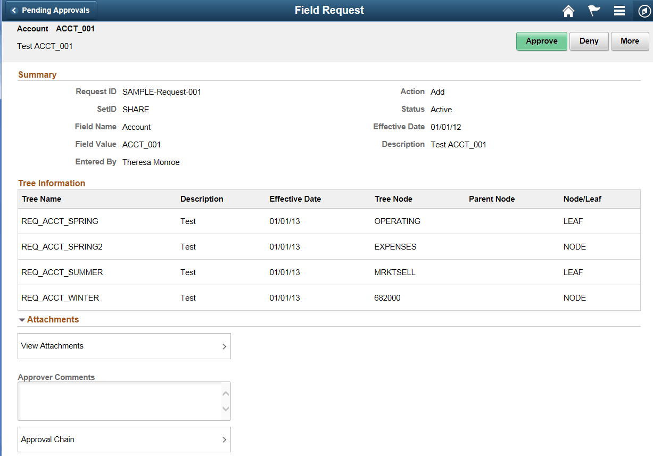Deny the field request
This screenshot has height=456, width=653.
click(x=589, y=41)
